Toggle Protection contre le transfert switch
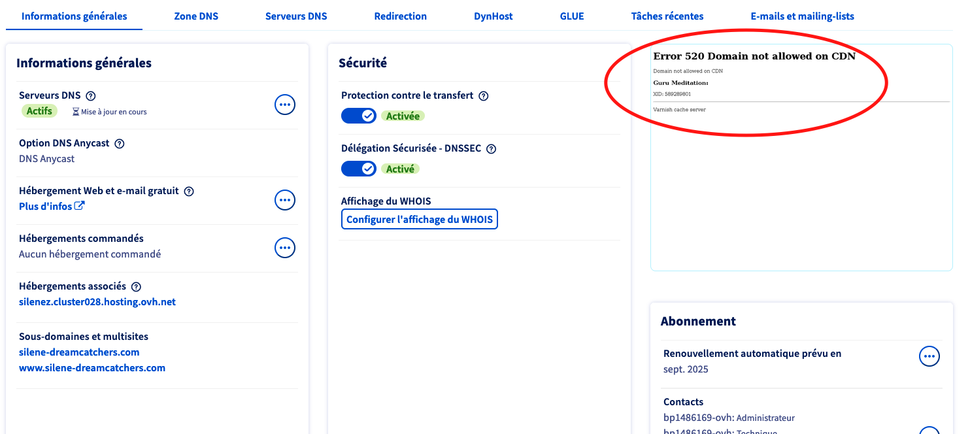 (x=359, y=116)
